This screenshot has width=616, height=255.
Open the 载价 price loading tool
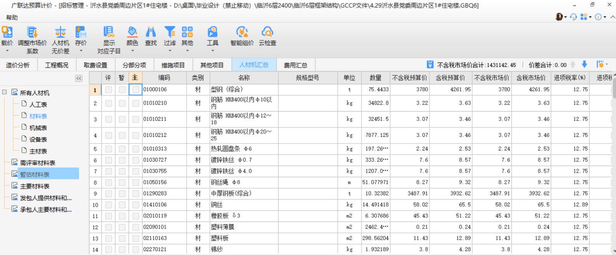(7, 32)
